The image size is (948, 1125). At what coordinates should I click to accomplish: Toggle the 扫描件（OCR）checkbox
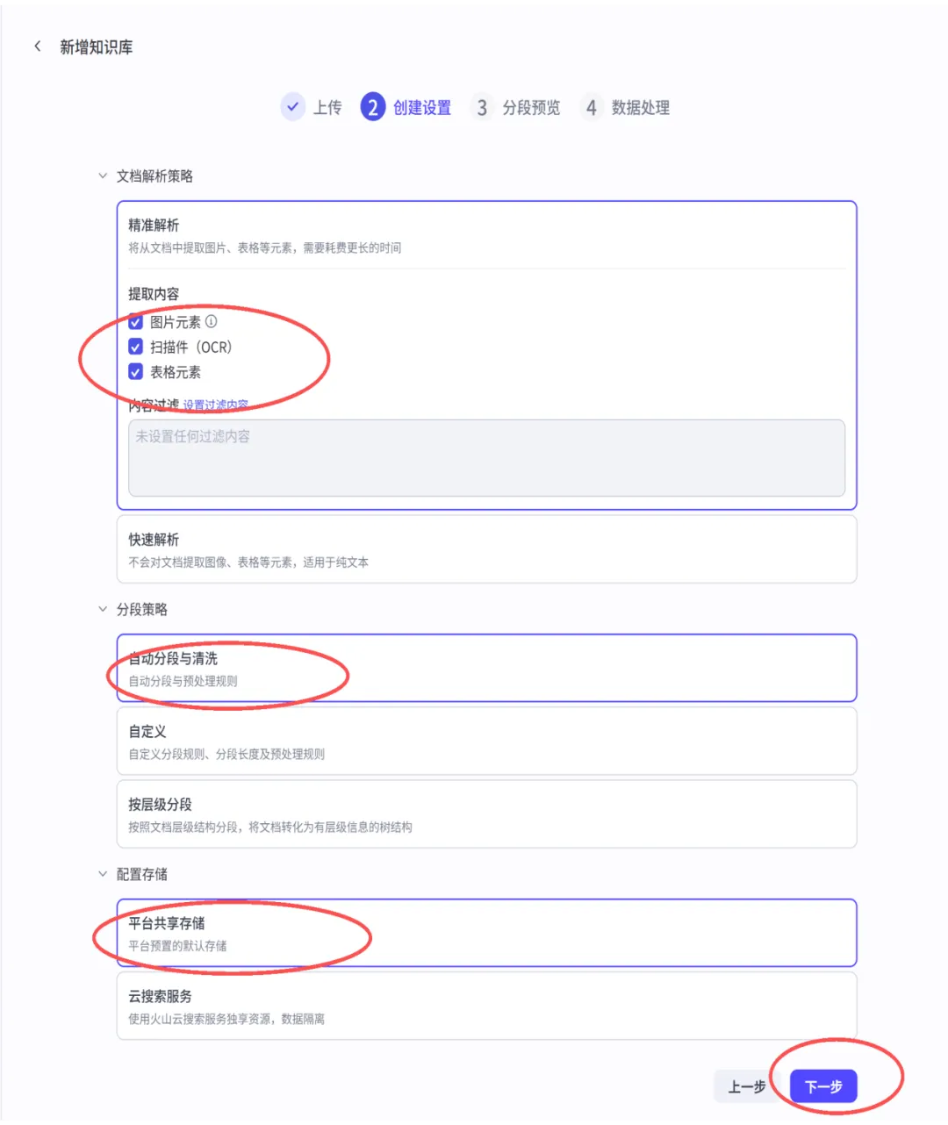point(136,347)
